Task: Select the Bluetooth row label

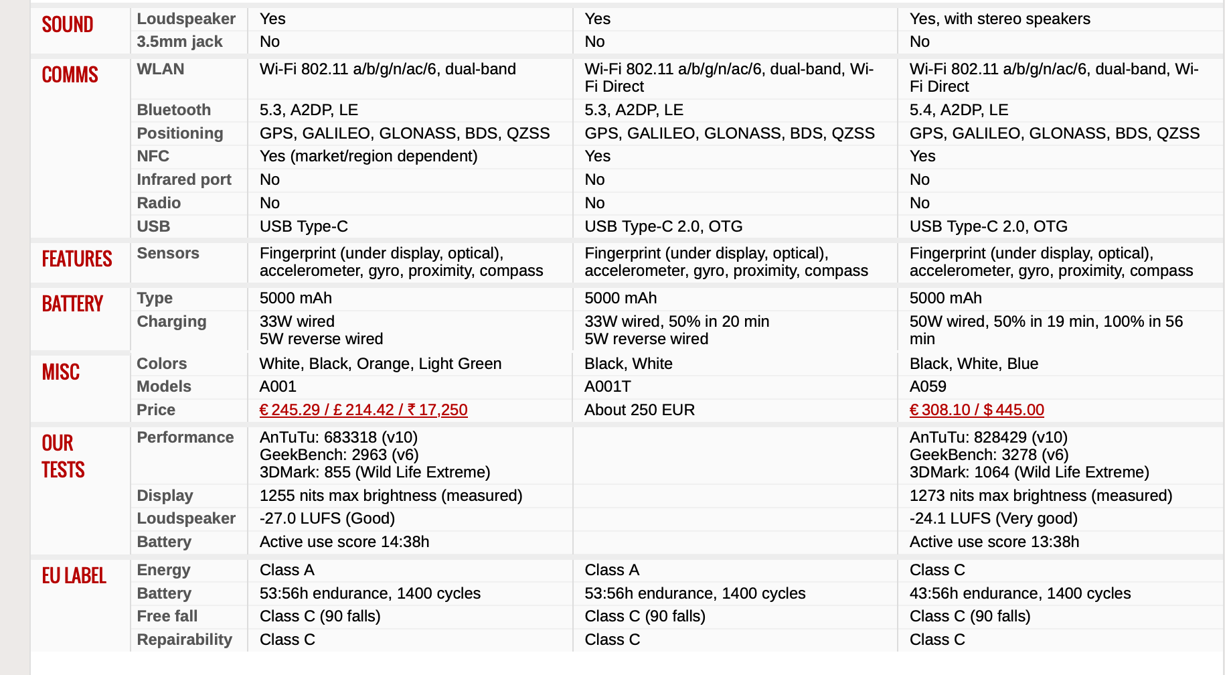Action: [x=173, y=110]
